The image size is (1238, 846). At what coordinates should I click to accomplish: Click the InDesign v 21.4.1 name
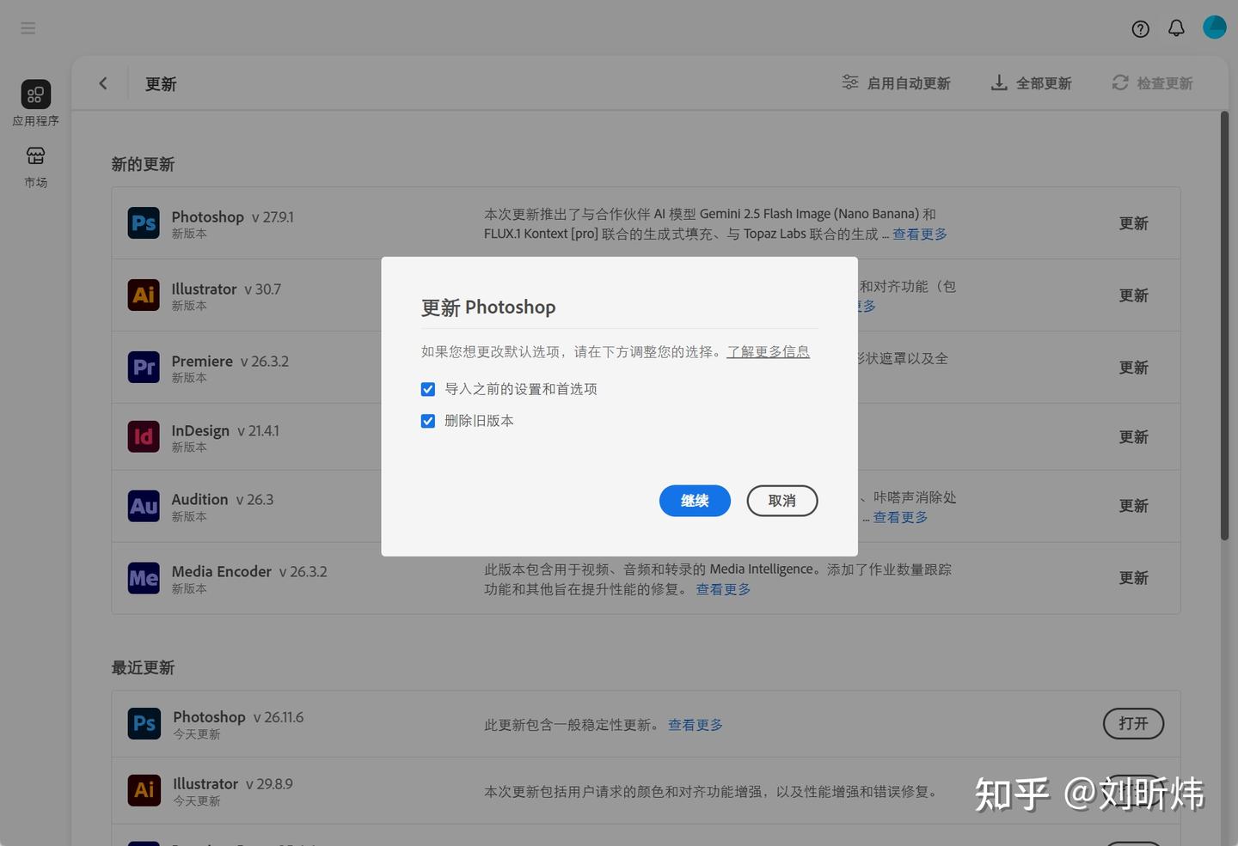click(x=225, y=431)
